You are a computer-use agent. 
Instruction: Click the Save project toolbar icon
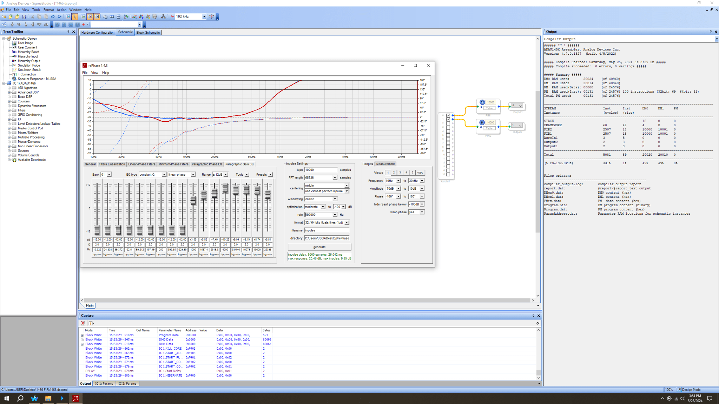click(x=24, y=16)
